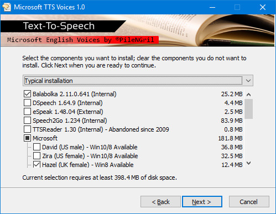This screenshot has width=276, height=214.
Task: Open the Typical installation dropdown
Action: (x=138, y=81)
